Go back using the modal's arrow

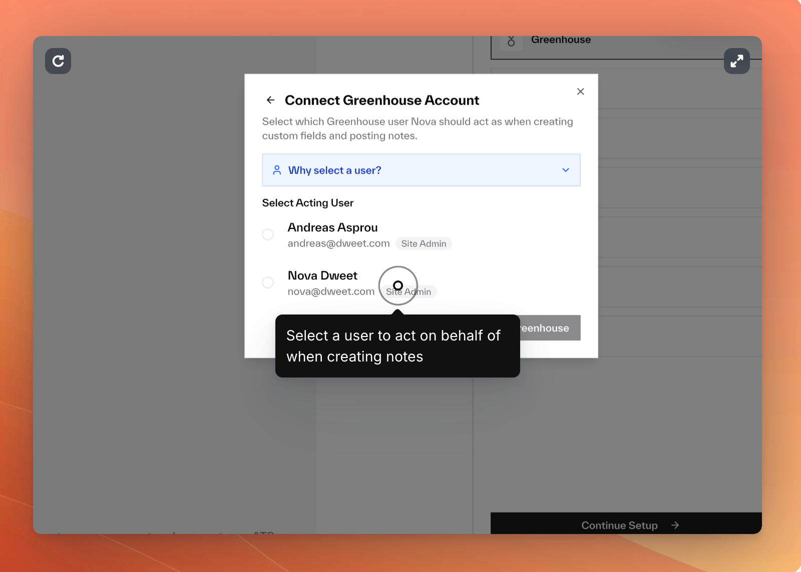tap(270, 100)
